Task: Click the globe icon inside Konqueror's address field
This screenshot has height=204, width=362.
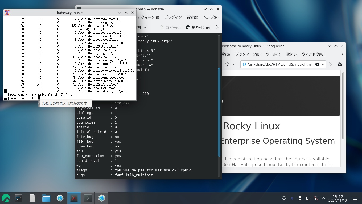Action: [x=244, y=64]
